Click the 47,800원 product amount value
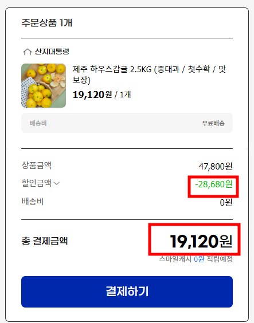The width and height of the screenshot is (254, 323). [216, 166]
